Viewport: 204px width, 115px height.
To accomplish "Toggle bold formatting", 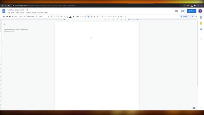I will (x=61, y=17).
